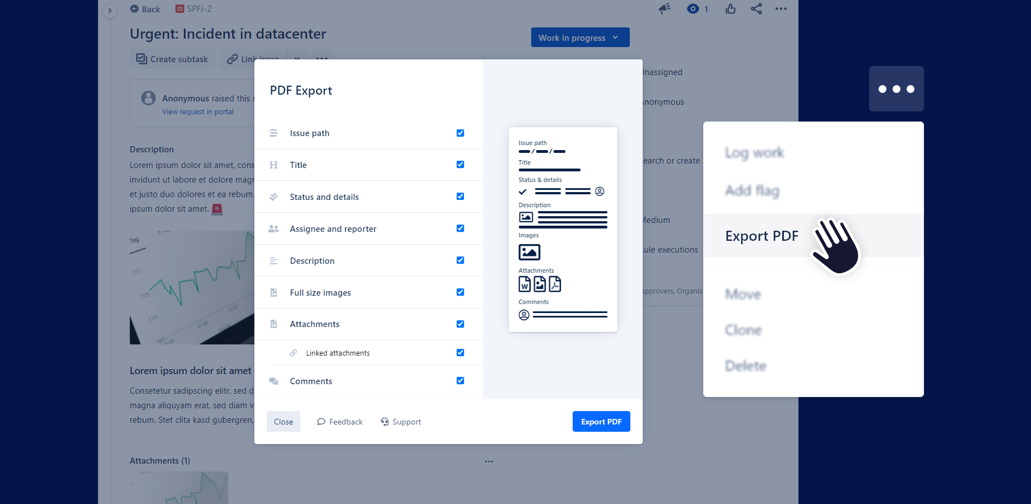Click the Word document icon in preview

tap(524, 284)
